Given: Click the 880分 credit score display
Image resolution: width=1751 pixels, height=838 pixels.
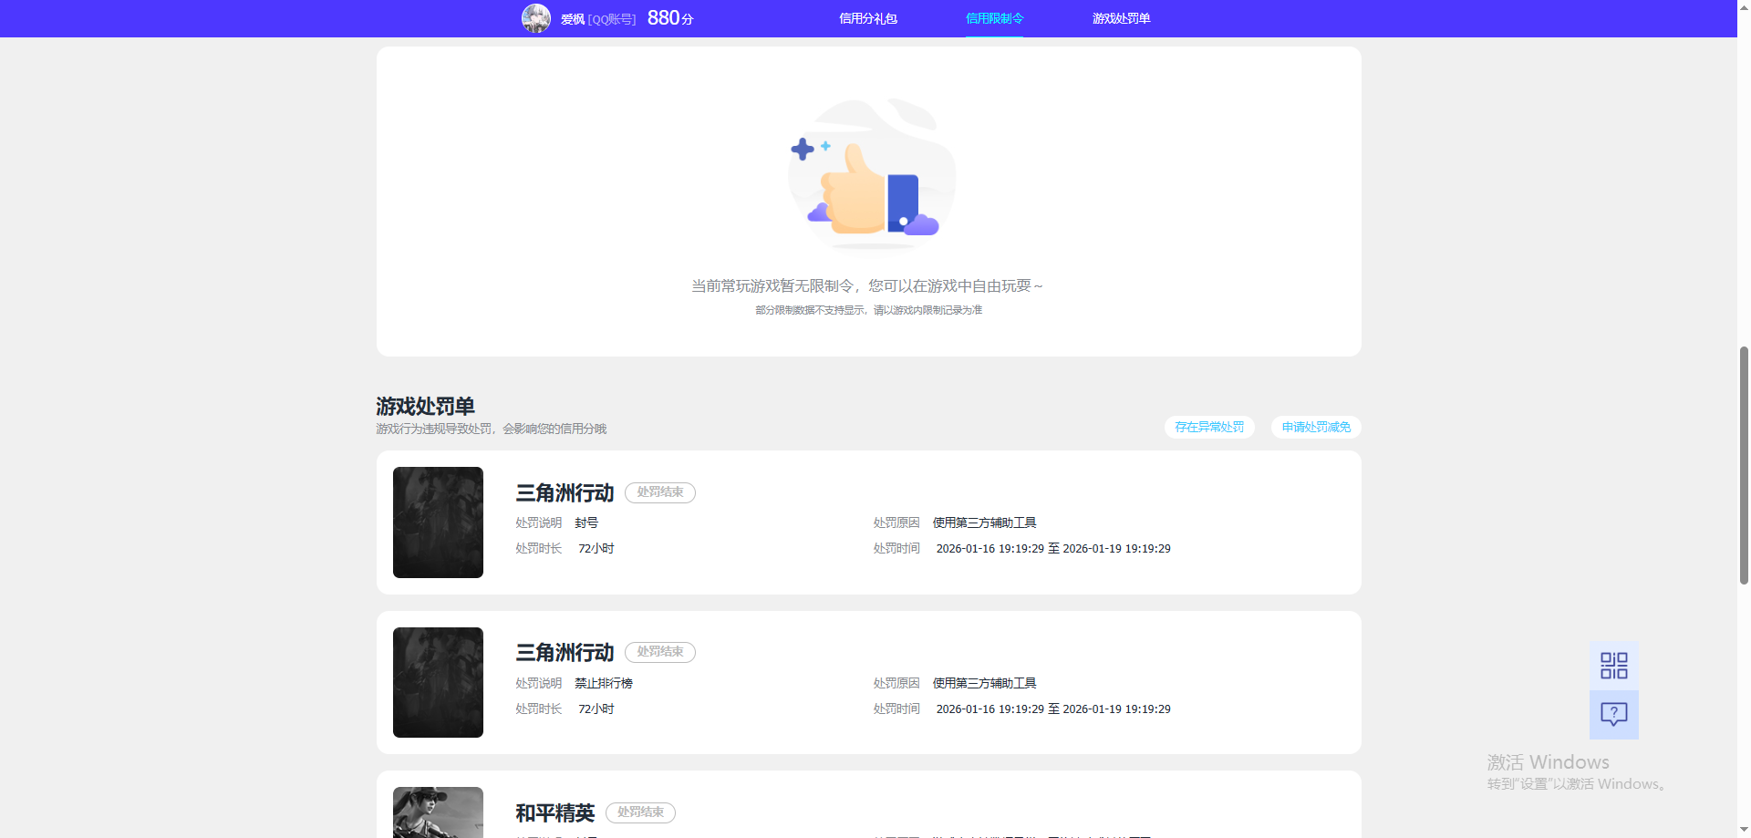Looking at the screenshot, I should (670, 17).
